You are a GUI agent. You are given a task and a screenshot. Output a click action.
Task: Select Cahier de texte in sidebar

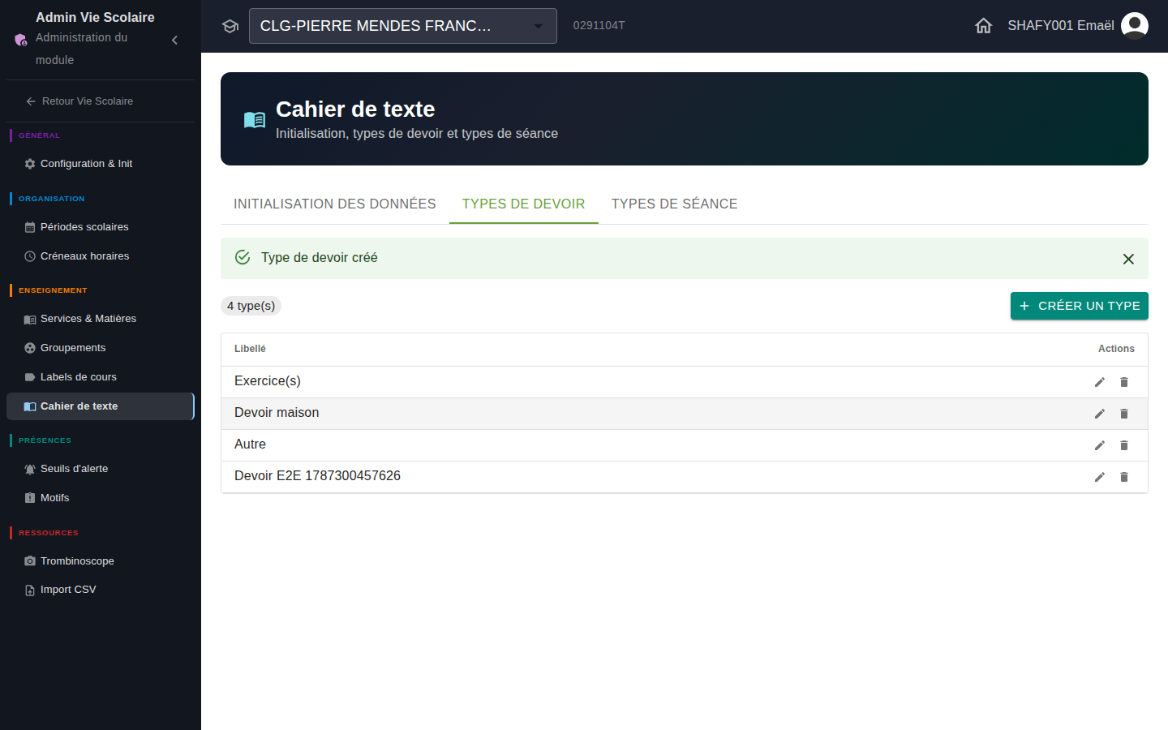click(x=101, y=406)
